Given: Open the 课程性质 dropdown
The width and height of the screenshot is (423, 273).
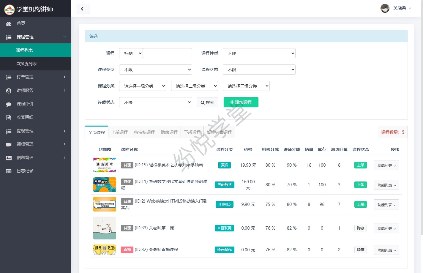Looking at the screenshot, I should (x=259, y=53).
